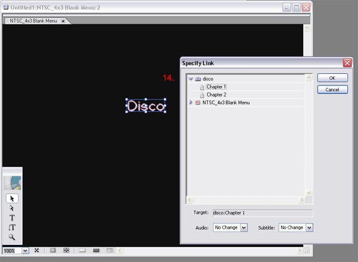Close the NTSC_4x3 Blank Menu tab
Image resolution: width=358 pixels, height=262 pixels.
(x=63, y=21)
